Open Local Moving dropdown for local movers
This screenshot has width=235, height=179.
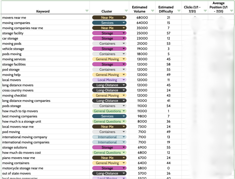tap(124, 80)
